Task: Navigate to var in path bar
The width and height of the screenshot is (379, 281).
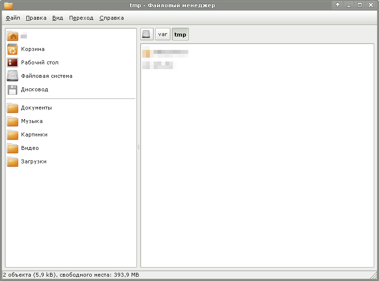Action: point(163,35)
